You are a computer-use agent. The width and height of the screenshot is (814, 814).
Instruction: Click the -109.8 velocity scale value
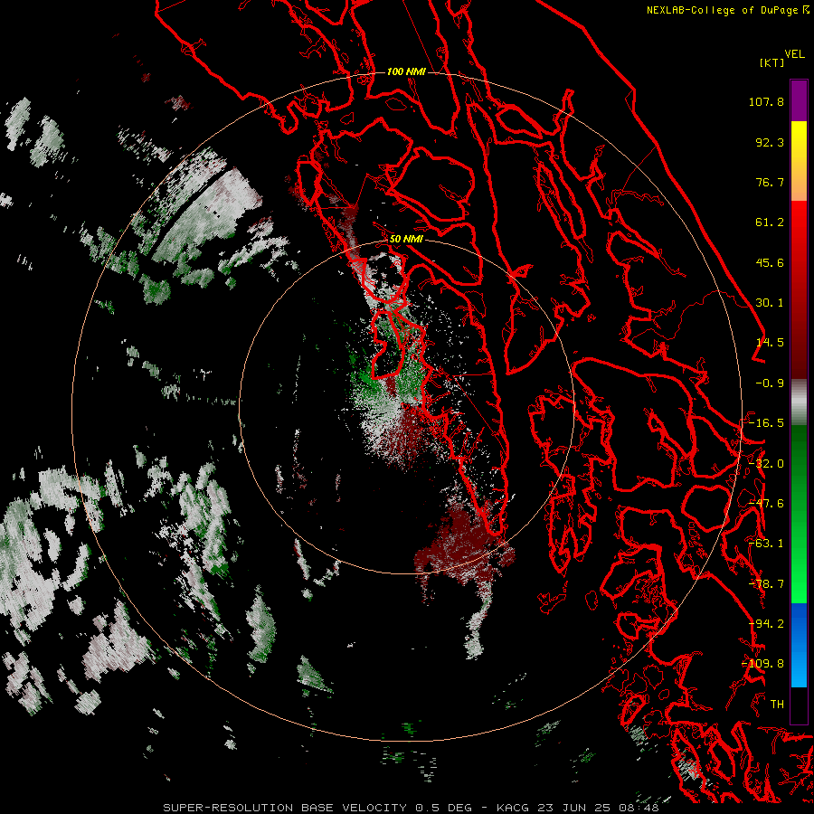pyautogui.click(x=763, y=664)
